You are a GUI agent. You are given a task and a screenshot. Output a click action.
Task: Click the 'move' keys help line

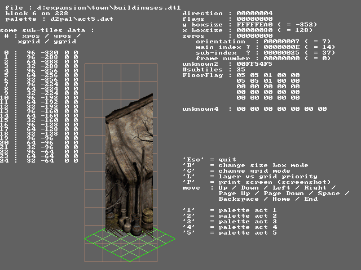[266, 193]
